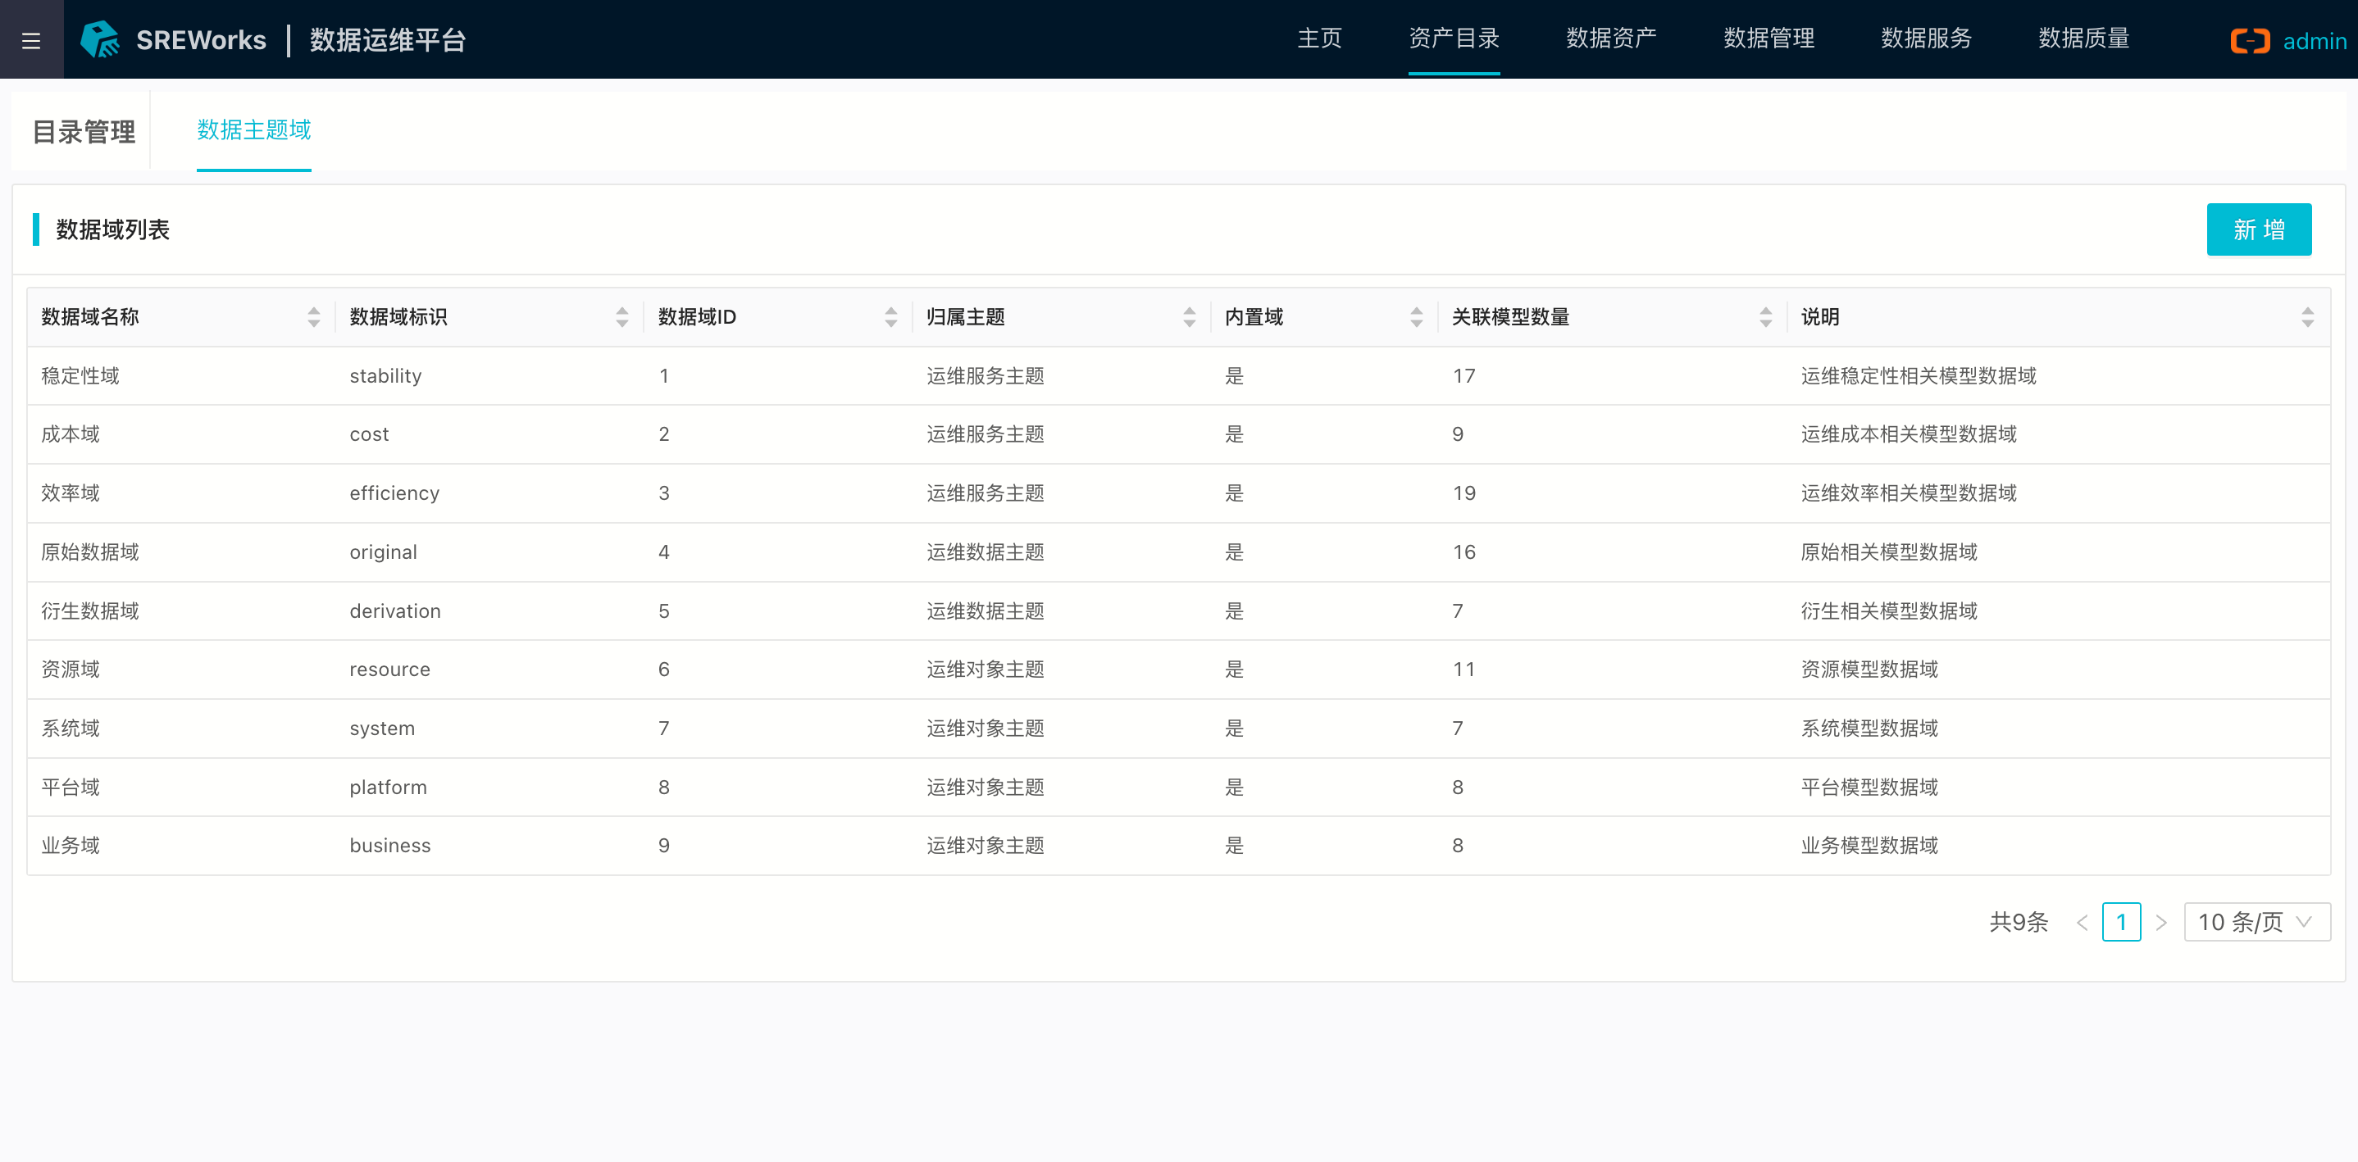The height and width of the screenshot is (1162, 2358).
Task: Click the admin user avatar icon
Action: [2249, 41]
